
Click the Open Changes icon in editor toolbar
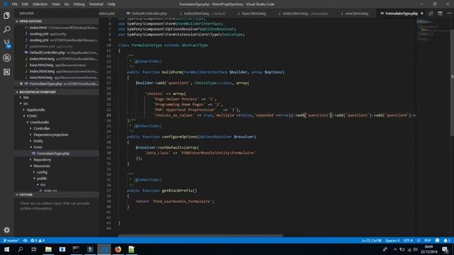[431, 13]
